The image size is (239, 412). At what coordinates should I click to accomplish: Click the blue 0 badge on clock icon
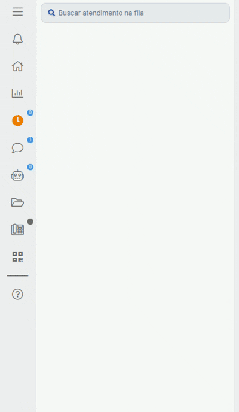coord(30,113)
